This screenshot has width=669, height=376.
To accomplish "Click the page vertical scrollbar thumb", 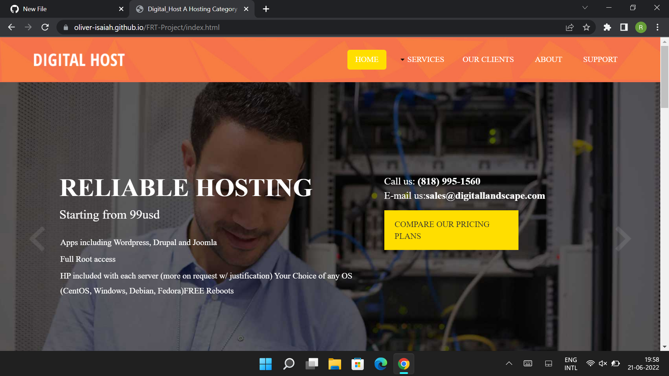I will tap(664, 77).
